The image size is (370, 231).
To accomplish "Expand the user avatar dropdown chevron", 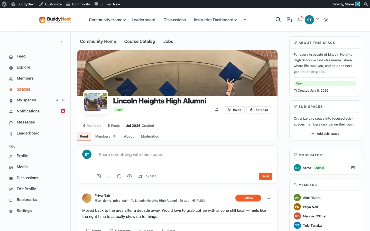I will tap(317, 19).
